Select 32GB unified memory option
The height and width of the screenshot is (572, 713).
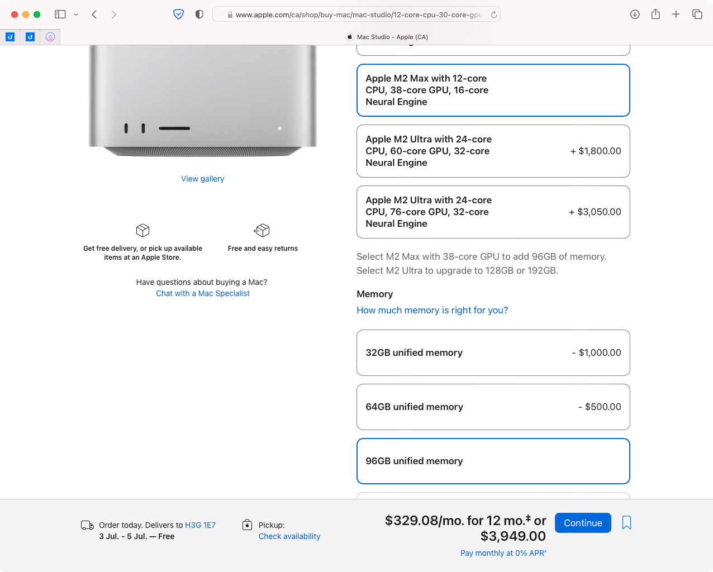[493, 353]
